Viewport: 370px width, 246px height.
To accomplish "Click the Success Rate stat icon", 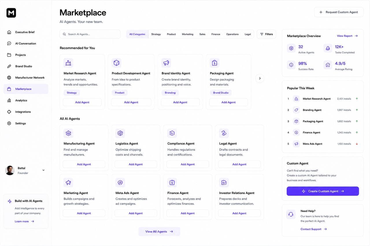I will (x=291, y=65).
